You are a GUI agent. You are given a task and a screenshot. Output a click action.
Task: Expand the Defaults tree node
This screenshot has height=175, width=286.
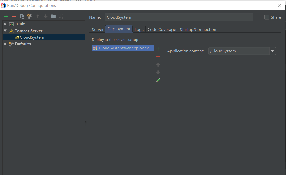pyautogui.click(x=5, y=44)
